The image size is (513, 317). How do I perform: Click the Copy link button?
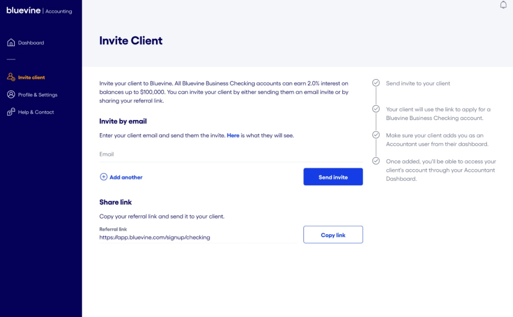pyautogui.click(x=333, y=235)
